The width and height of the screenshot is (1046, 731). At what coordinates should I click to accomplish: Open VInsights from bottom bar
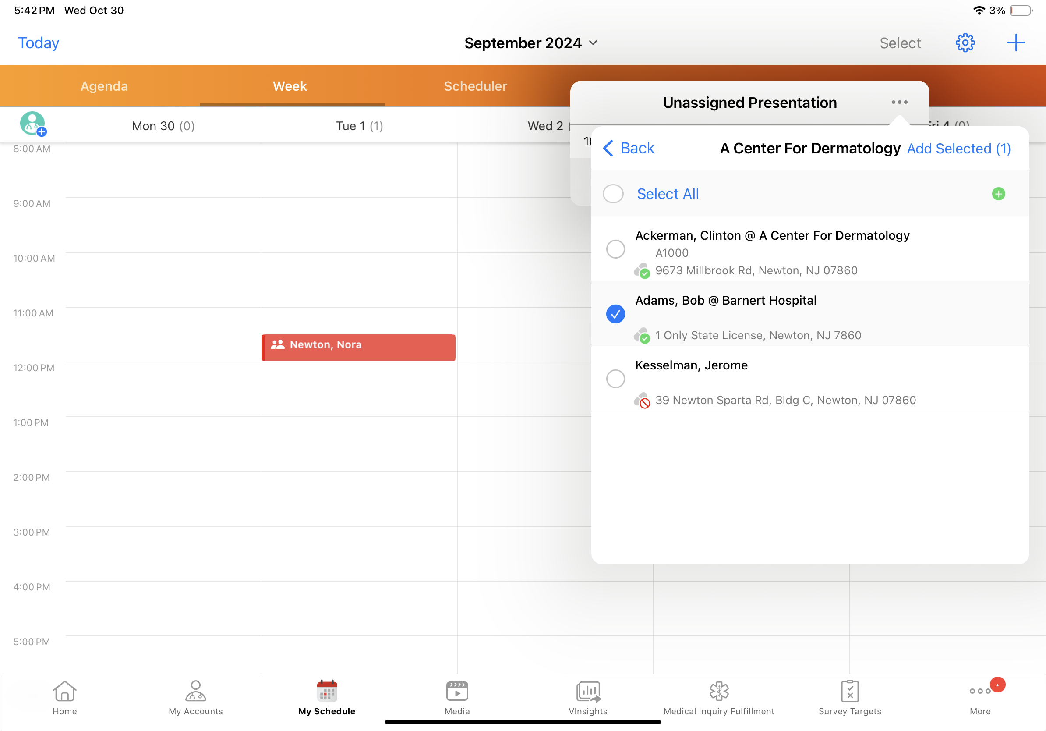click(x=588, y=692)
